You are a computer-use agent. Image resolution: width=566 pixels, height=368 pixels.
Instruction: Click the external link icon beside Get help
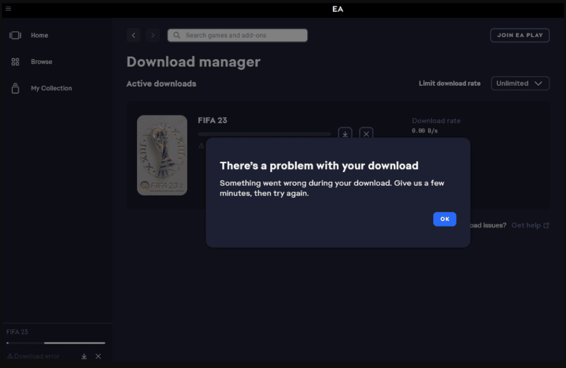pos(546,225)
